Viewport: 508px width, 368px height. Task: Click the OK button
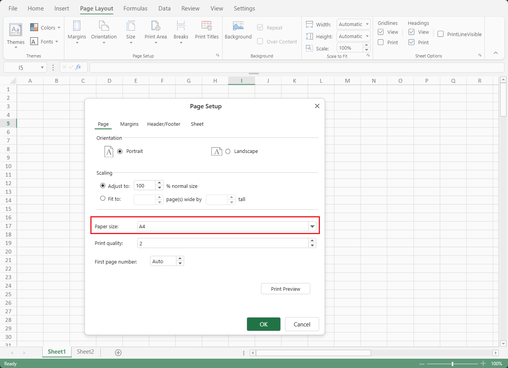(x=264, y=324)
